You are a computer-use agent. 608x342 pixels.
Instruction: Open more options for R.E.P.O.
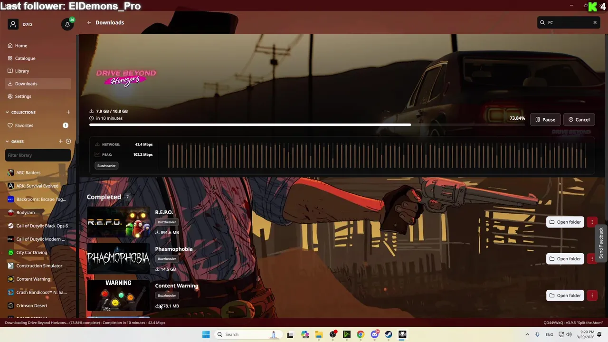[x=592, y=222]
